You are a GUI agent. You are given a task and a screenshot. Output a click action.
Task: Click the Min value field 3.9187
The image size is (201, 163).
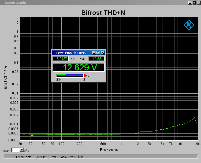pos(61,59)
